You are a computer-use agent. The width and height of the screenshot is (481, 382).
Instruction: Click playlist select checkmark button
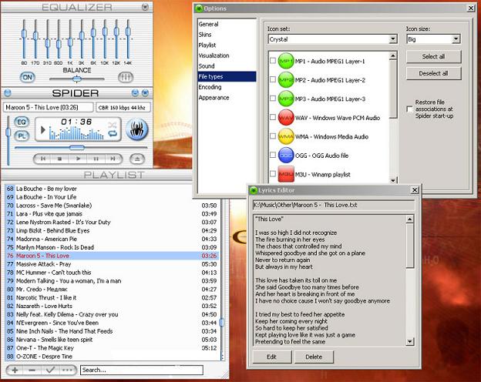50,370
